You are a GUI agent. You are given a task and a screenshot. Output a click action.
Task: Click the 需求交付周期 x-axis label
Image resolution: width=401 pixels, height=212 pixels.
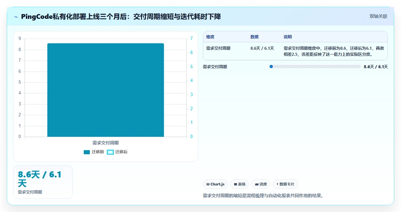point(105,143)
